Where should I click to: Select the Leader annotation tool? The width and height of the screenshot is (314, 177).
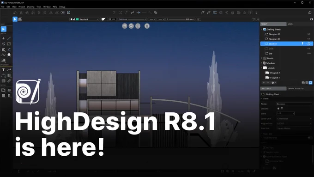(x=9, y=70)
